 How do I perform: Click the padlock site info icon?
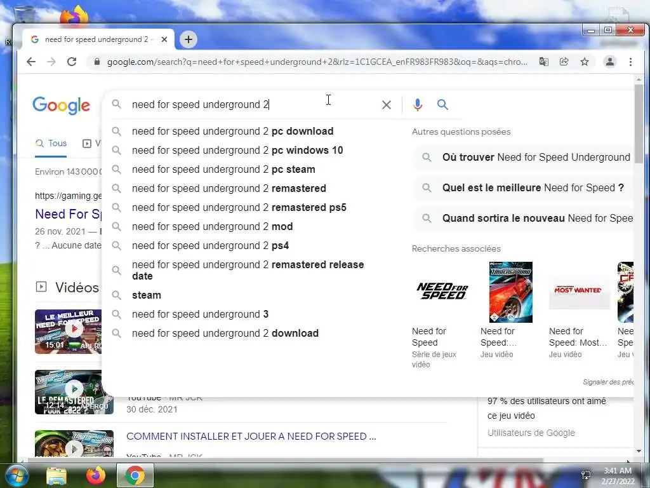point(97,62)
